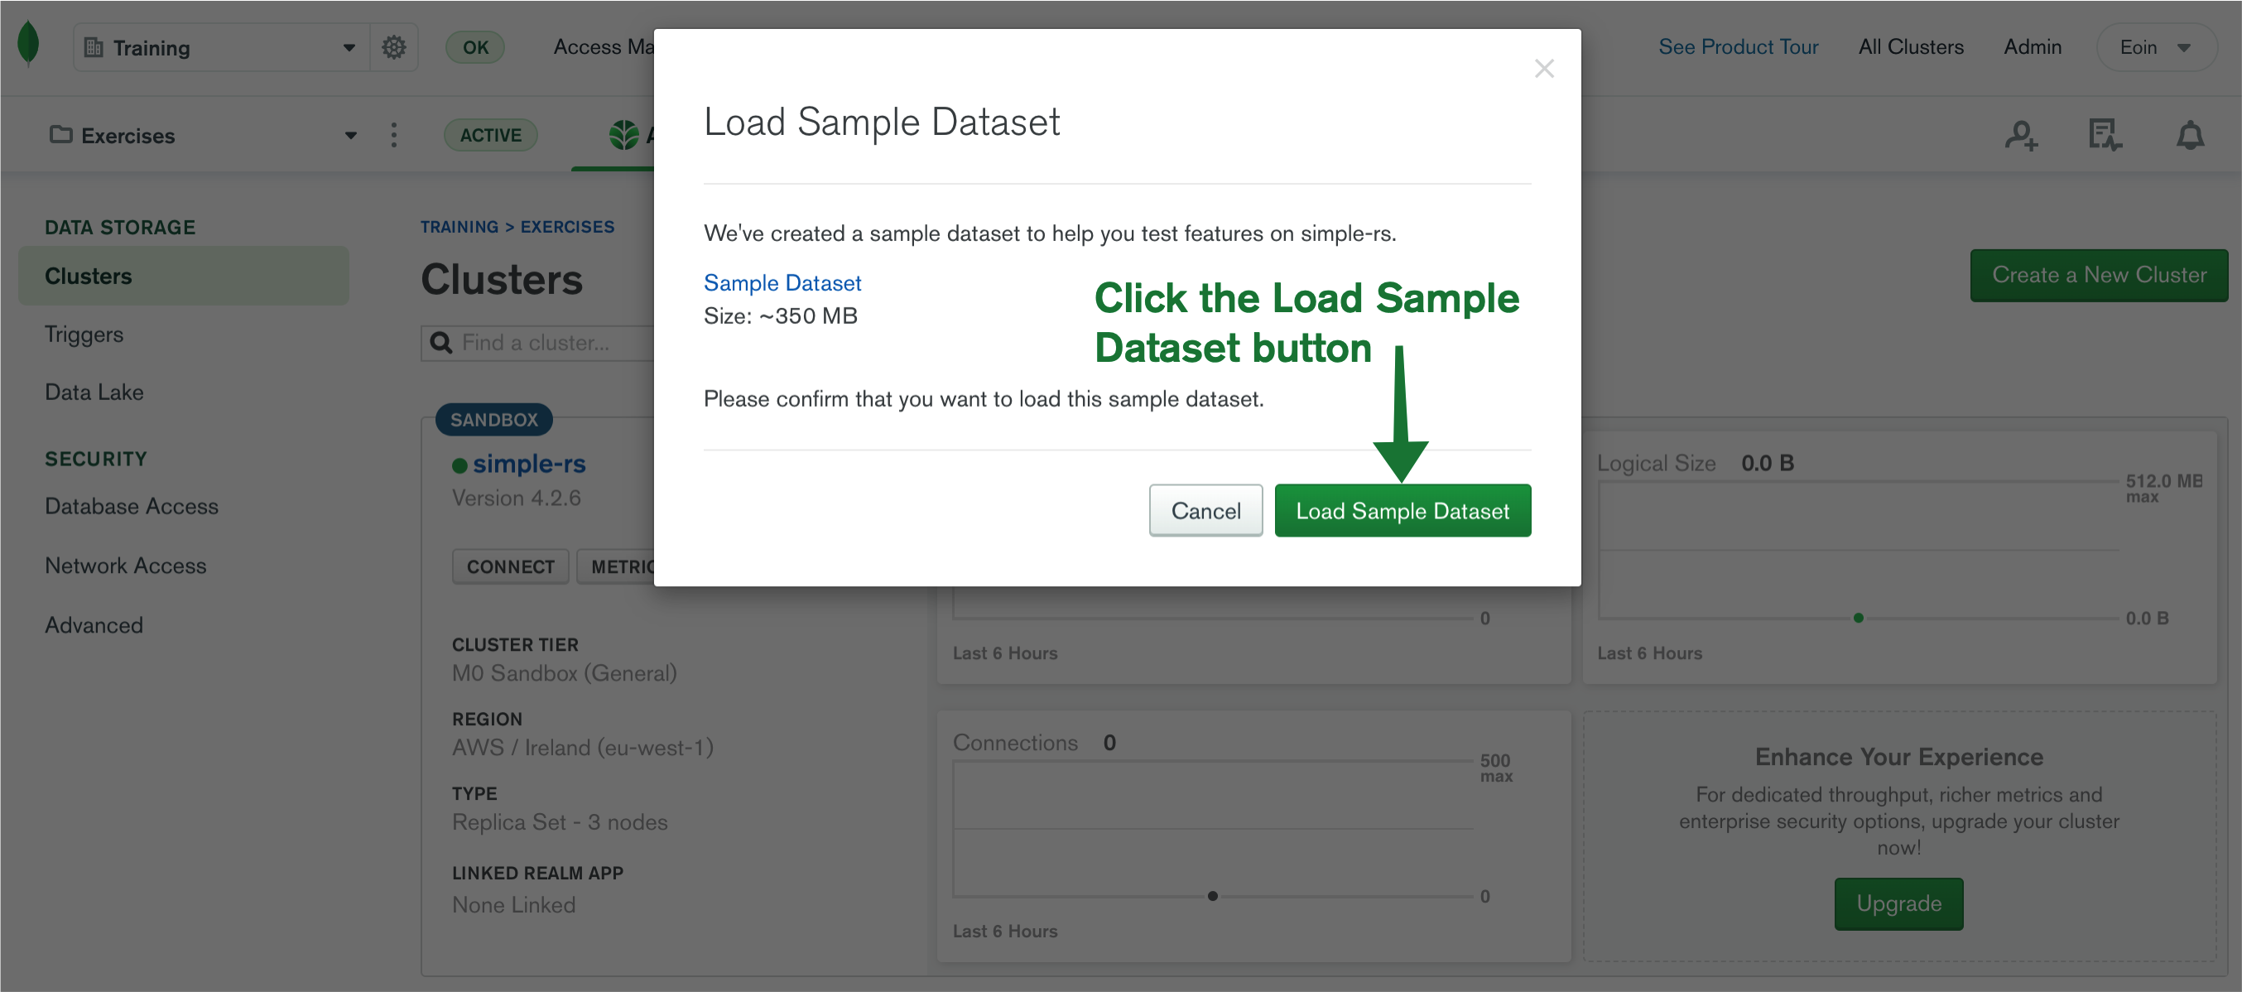Click the search magnifier icon
The width and height of the screenshot is (2242, 992).
click(441, 343)
